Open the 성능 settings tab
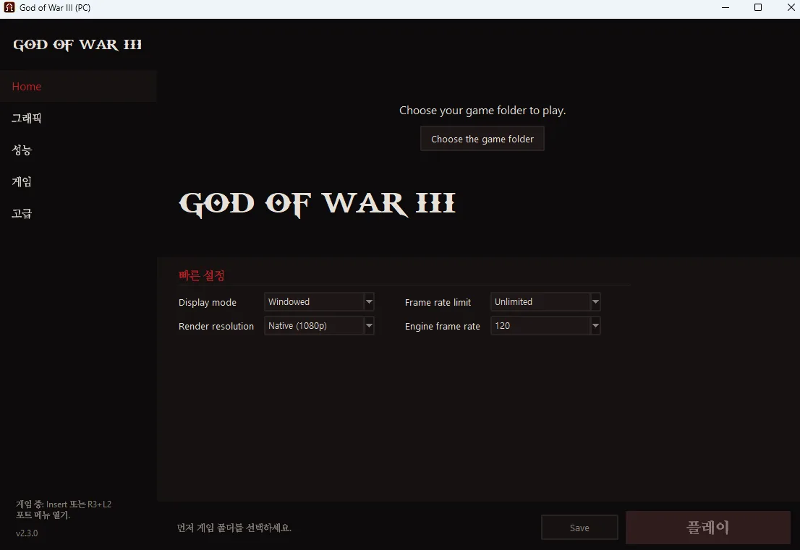Screen dimensions: 800x550 pyautogui.click(x=78, y=150)
